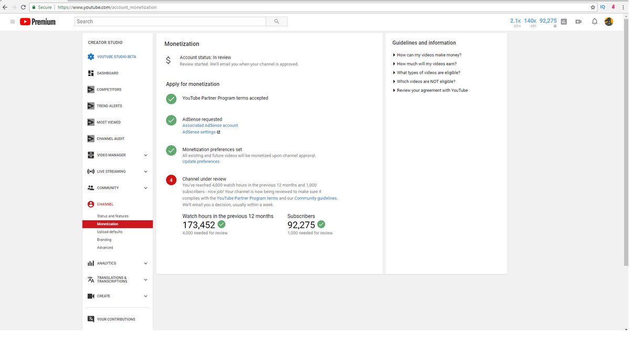Click the Trend Alerts sidebar icon
Viewport: 630px width, 354px height.
coord(91,106)
